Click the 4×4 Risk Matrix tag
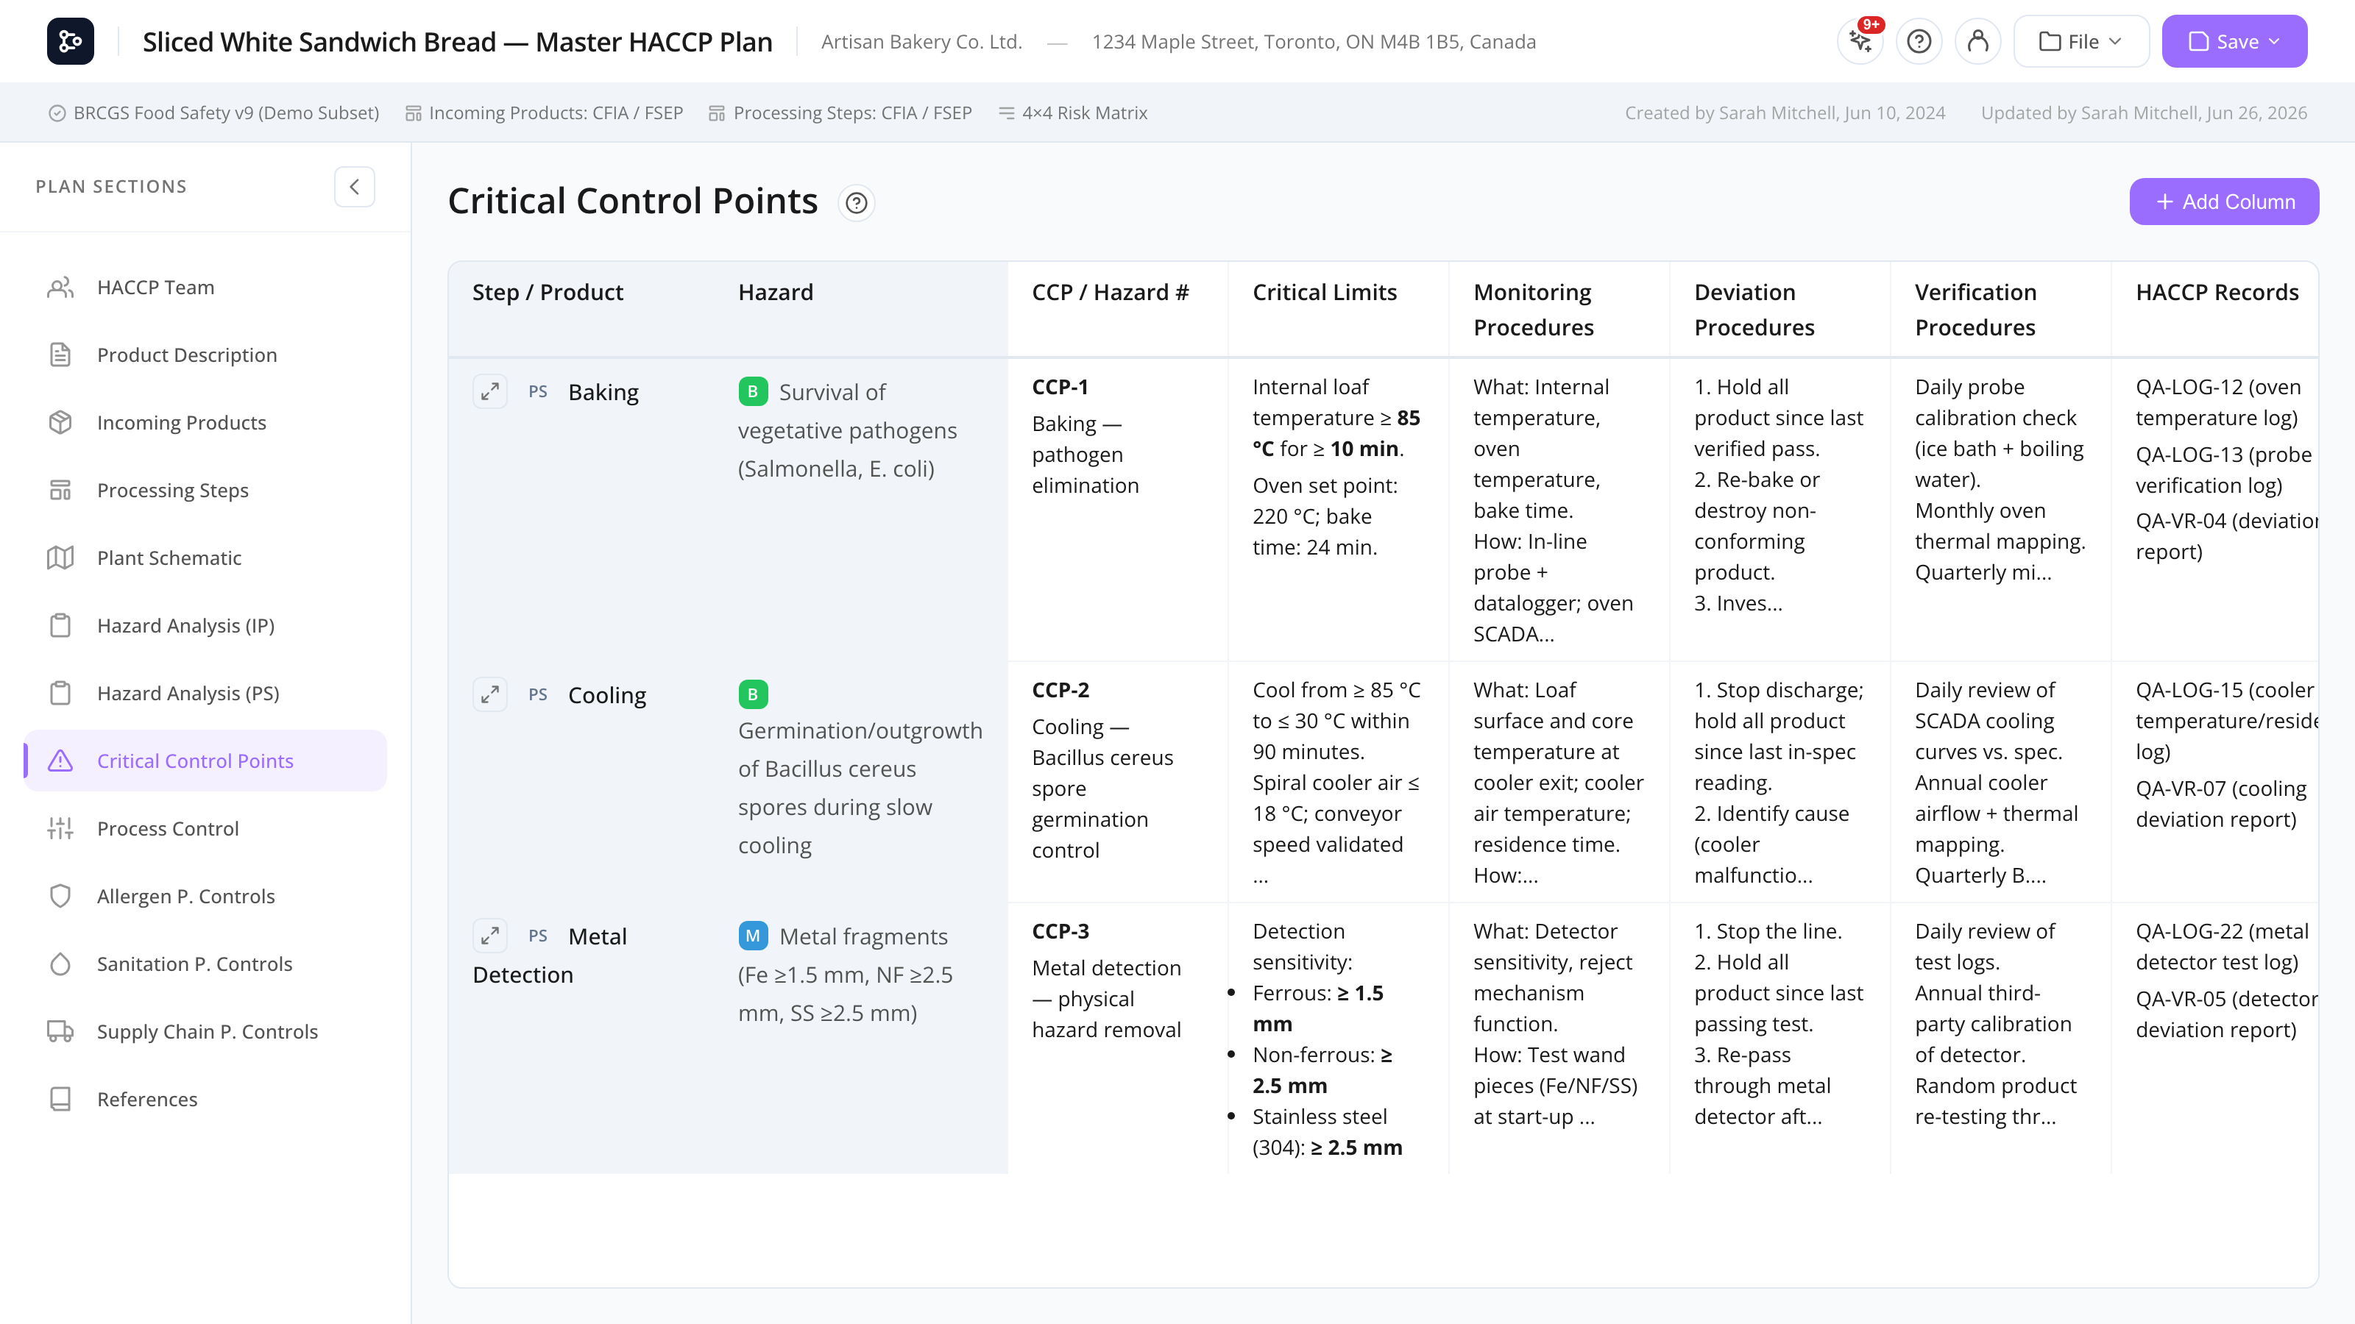 click(x=1072, y=113)
